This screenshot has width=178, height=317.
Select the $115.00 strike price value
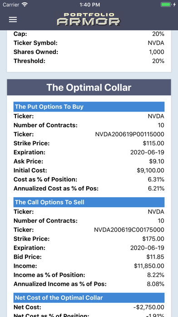pyautogui.click(x=153, y=143)
